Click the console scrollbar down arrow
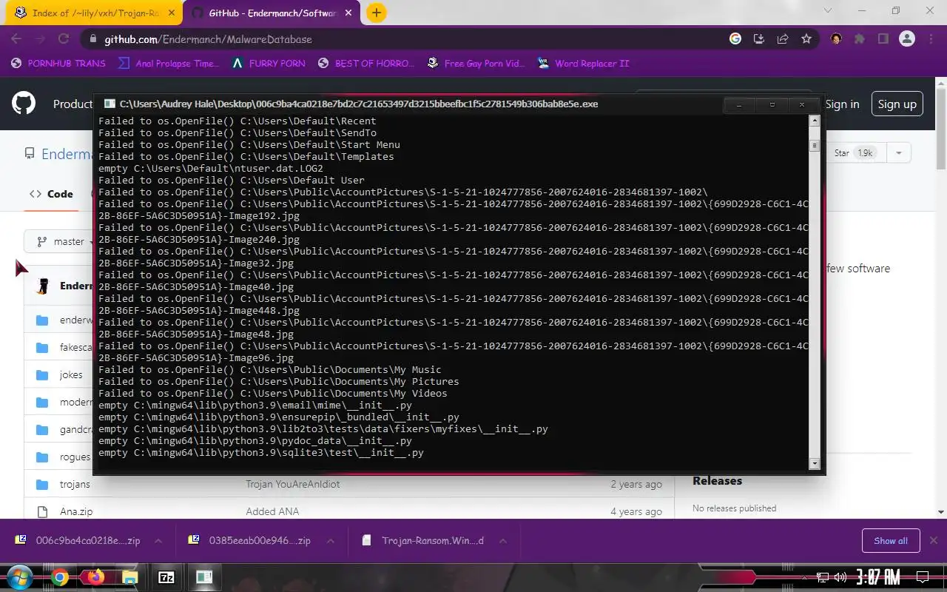947x592 pixels. (815, 464)
